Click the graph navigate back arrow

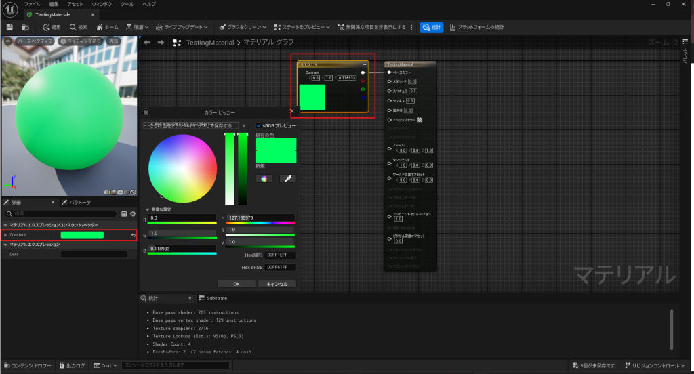coord(147,43)
